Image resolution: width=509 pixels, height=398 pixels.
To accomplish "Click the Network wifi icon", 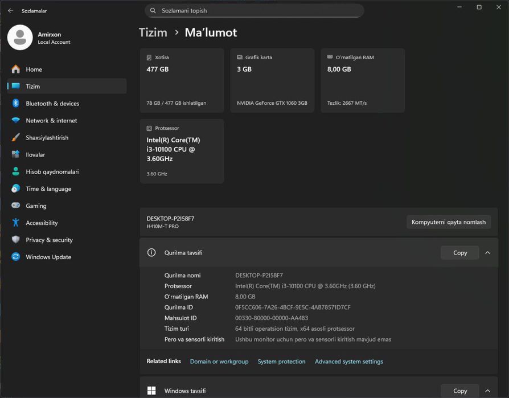I will coord(15,120).
